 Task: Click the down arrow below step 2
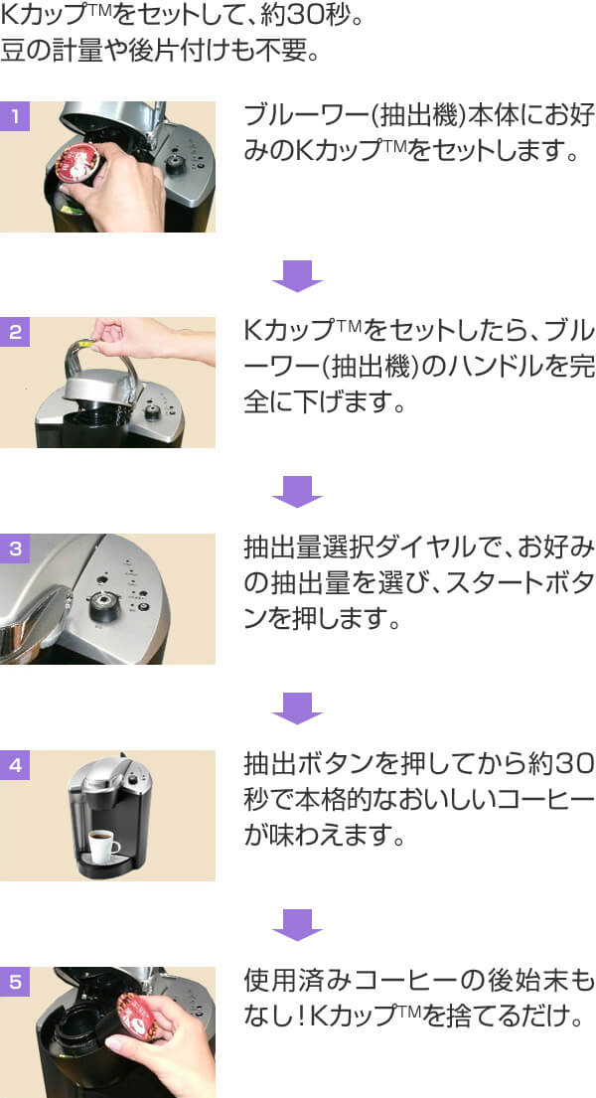(297, 492)
